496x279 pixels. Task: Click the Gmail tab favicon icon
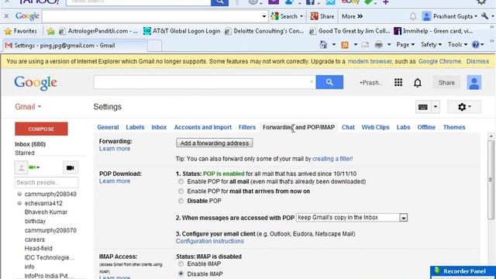(9, 46)
